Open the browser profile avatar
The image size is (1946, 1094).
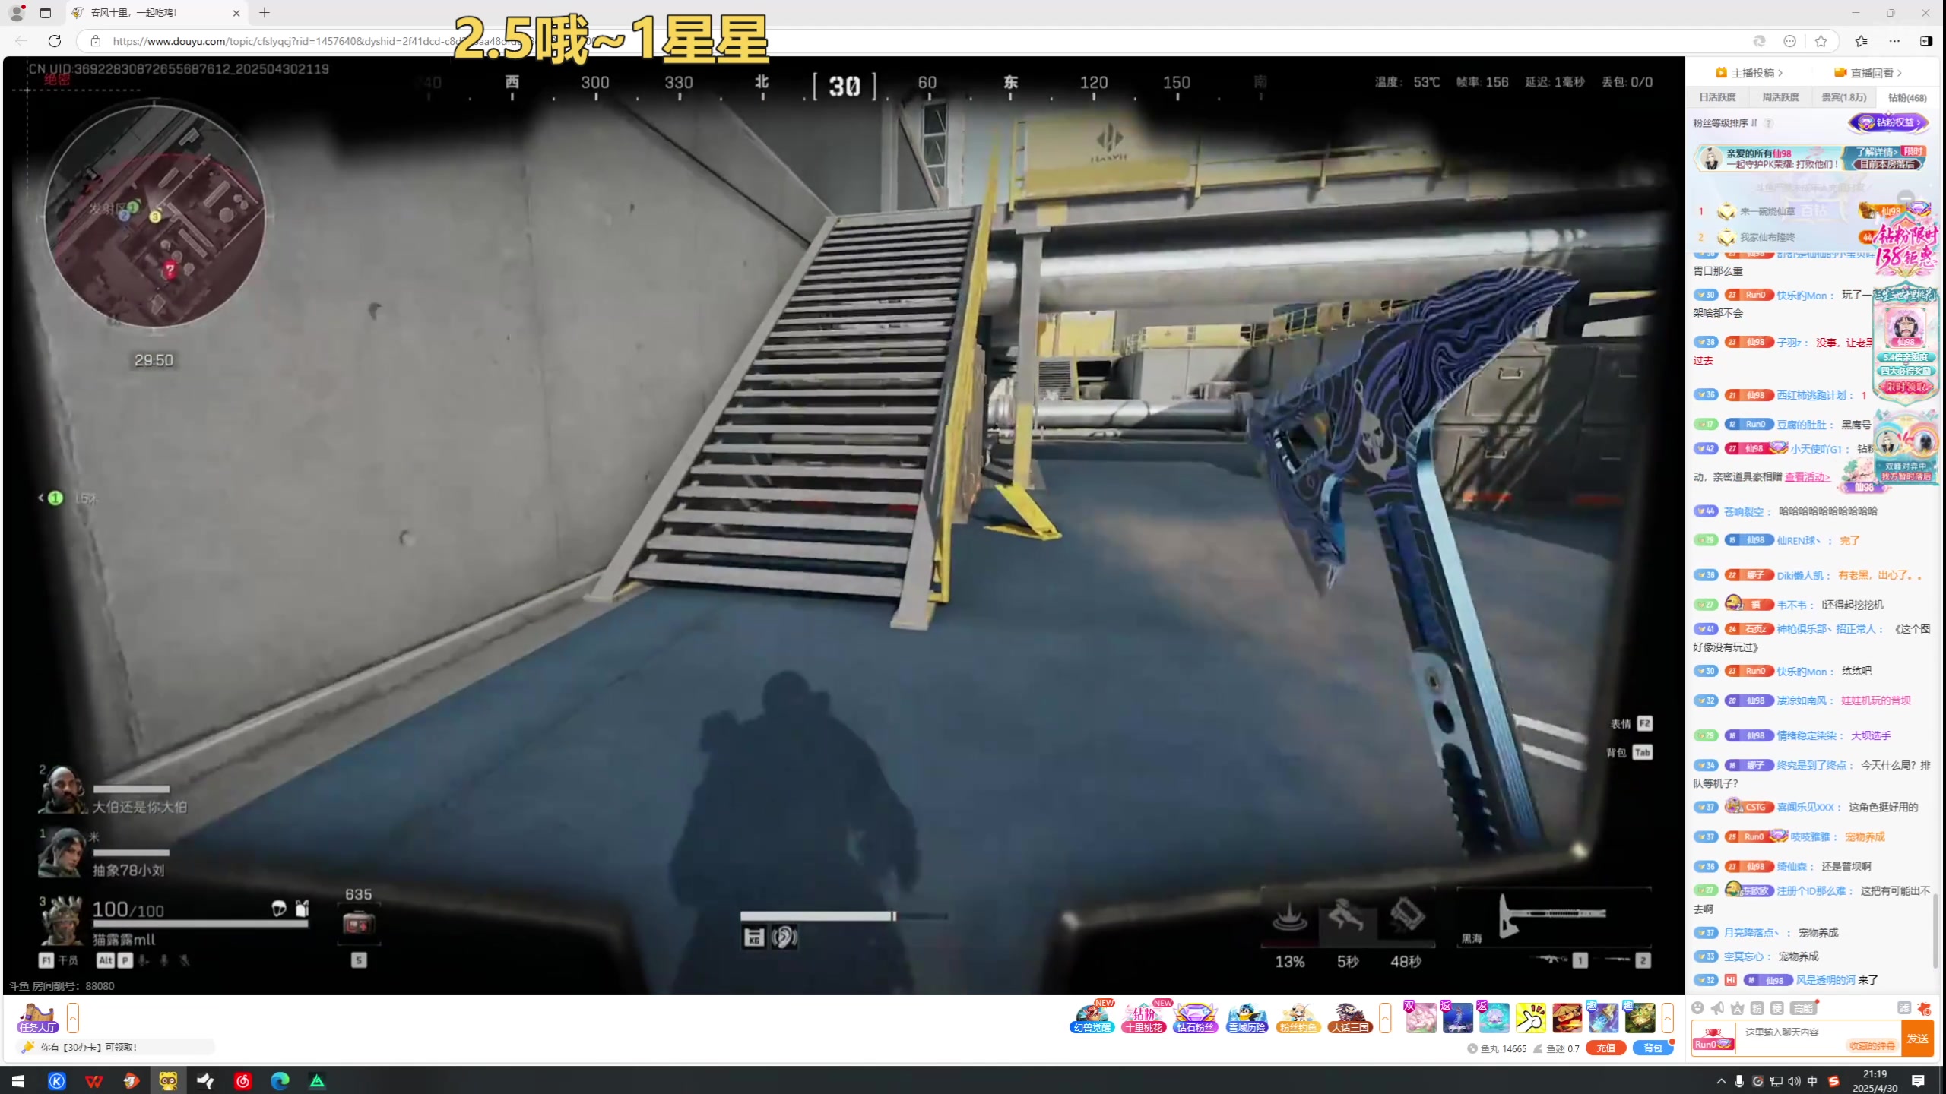click(x=17, y=12)
